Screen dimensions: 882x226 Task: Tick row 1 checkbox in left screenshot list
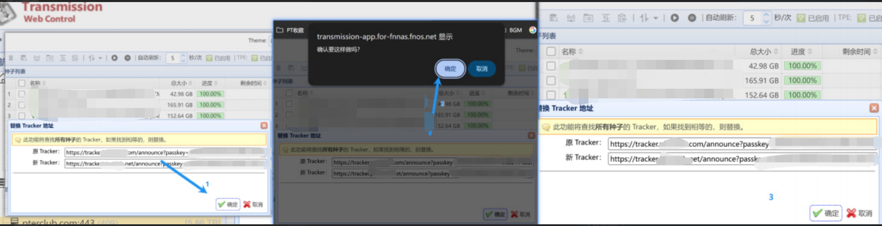pos(22,94)
